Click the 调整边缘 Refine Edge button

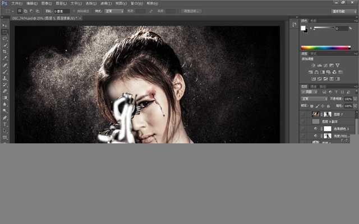(x=191, y=11)
